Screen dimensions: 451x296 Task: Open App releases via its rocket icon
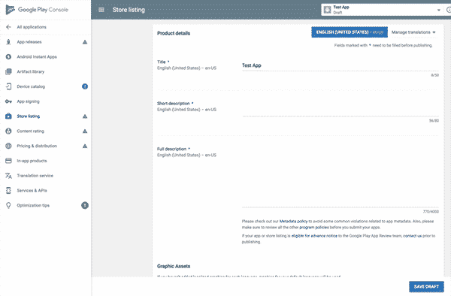(8, 42)
